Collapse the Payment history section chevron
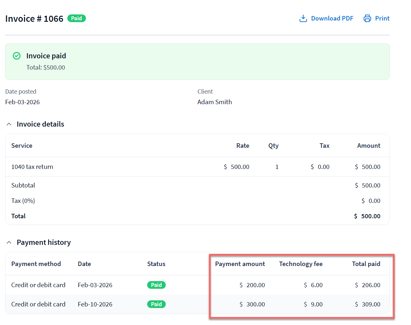This screenshot has width=411, height=325. 9,243
